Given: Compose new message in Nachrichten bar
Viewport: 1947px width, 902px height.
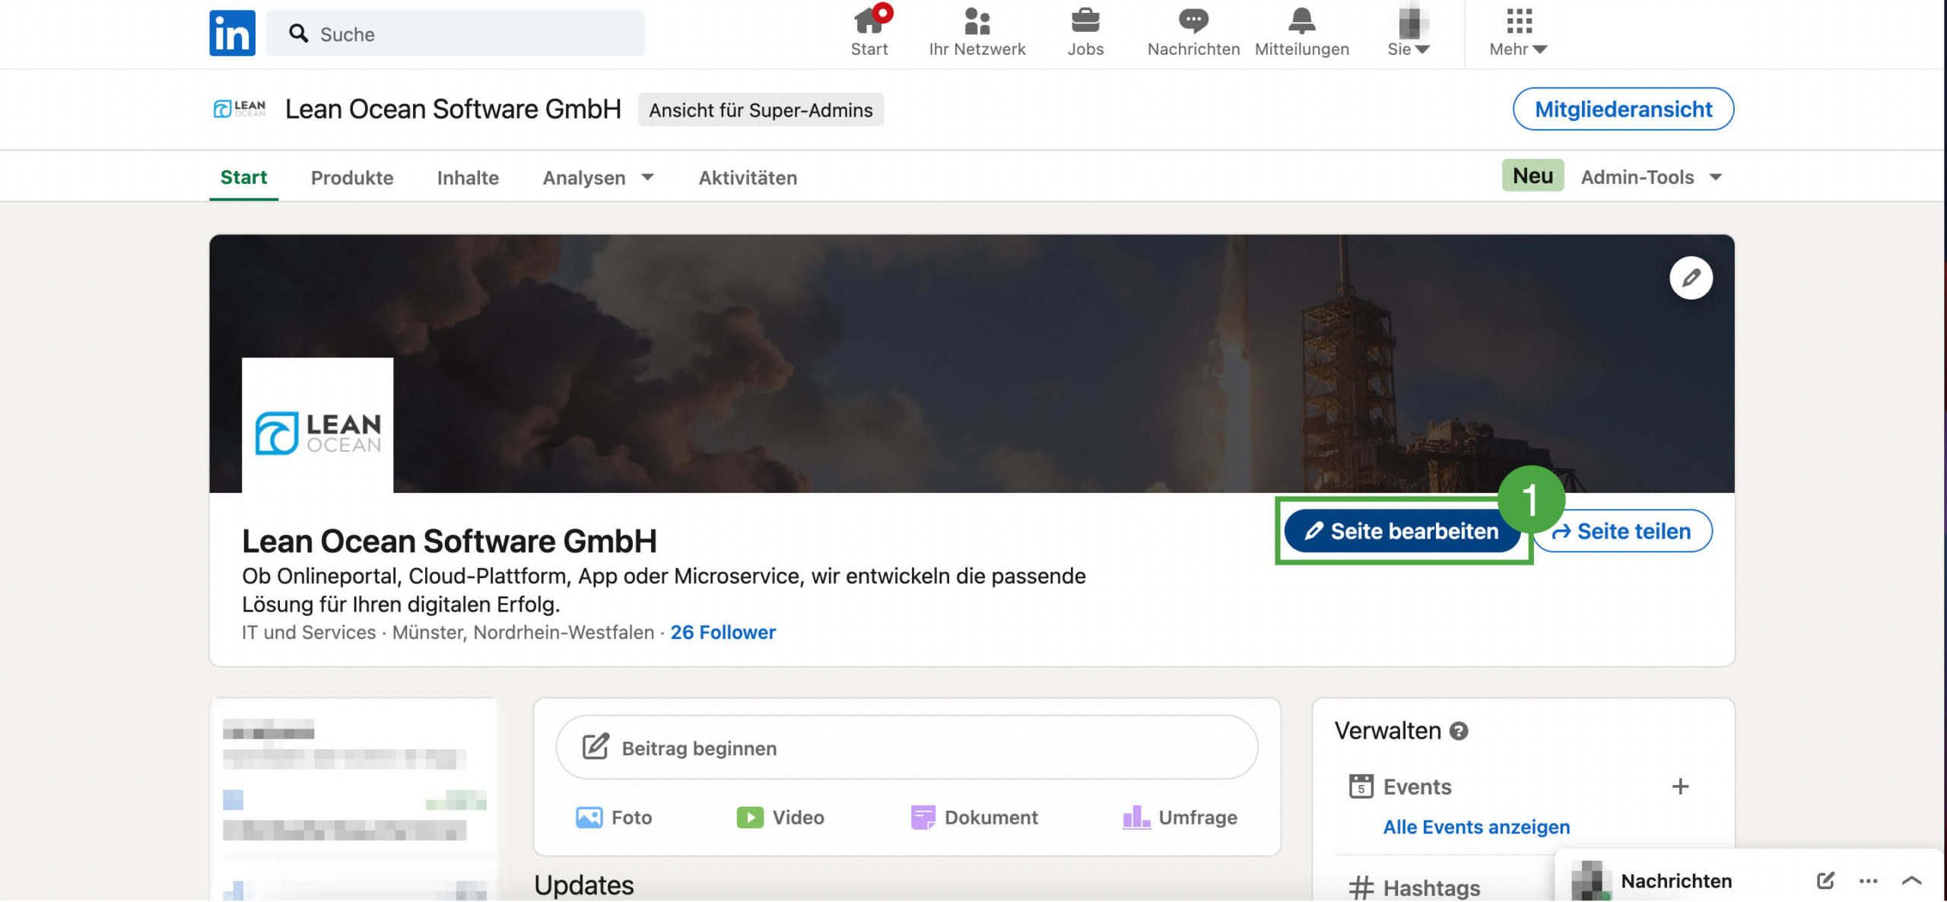Looking at the screenshot, I should [x=1825, y=880].
